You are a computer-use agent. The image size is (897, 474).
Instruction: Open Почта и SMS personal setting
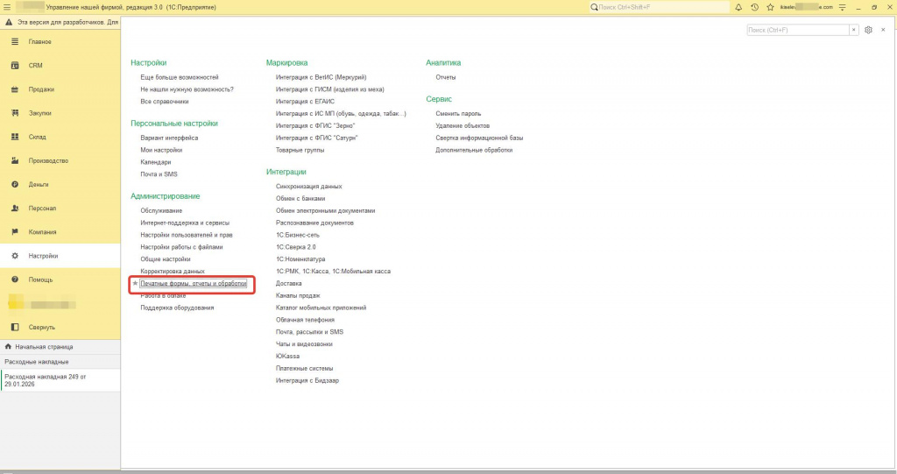[x=159, y=174]
